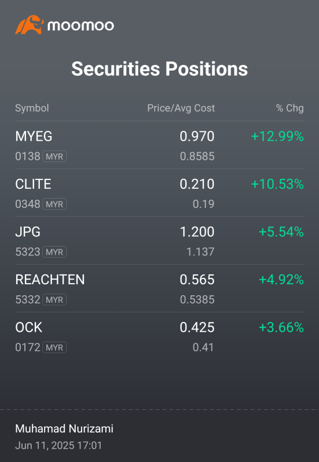The image size is (319, 462).
Task: Select the % Chg column header
Action: point(290,108)
